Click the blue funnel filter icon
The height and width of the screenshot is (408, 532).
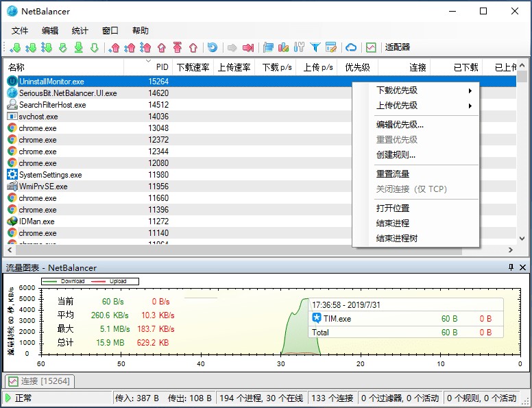pyautogui.click(x=315, y=47)
